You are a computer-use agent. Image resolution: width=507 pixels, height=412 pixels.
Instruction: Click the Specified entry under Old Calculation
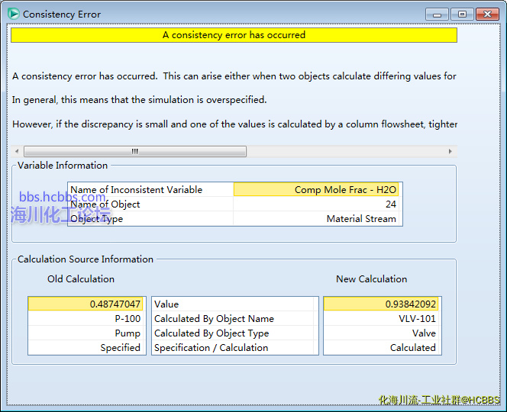[x=86, y=348]
